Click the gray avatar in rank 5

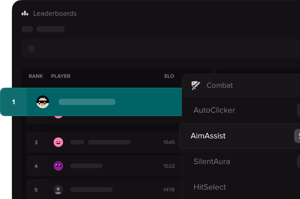click(58, 190)
